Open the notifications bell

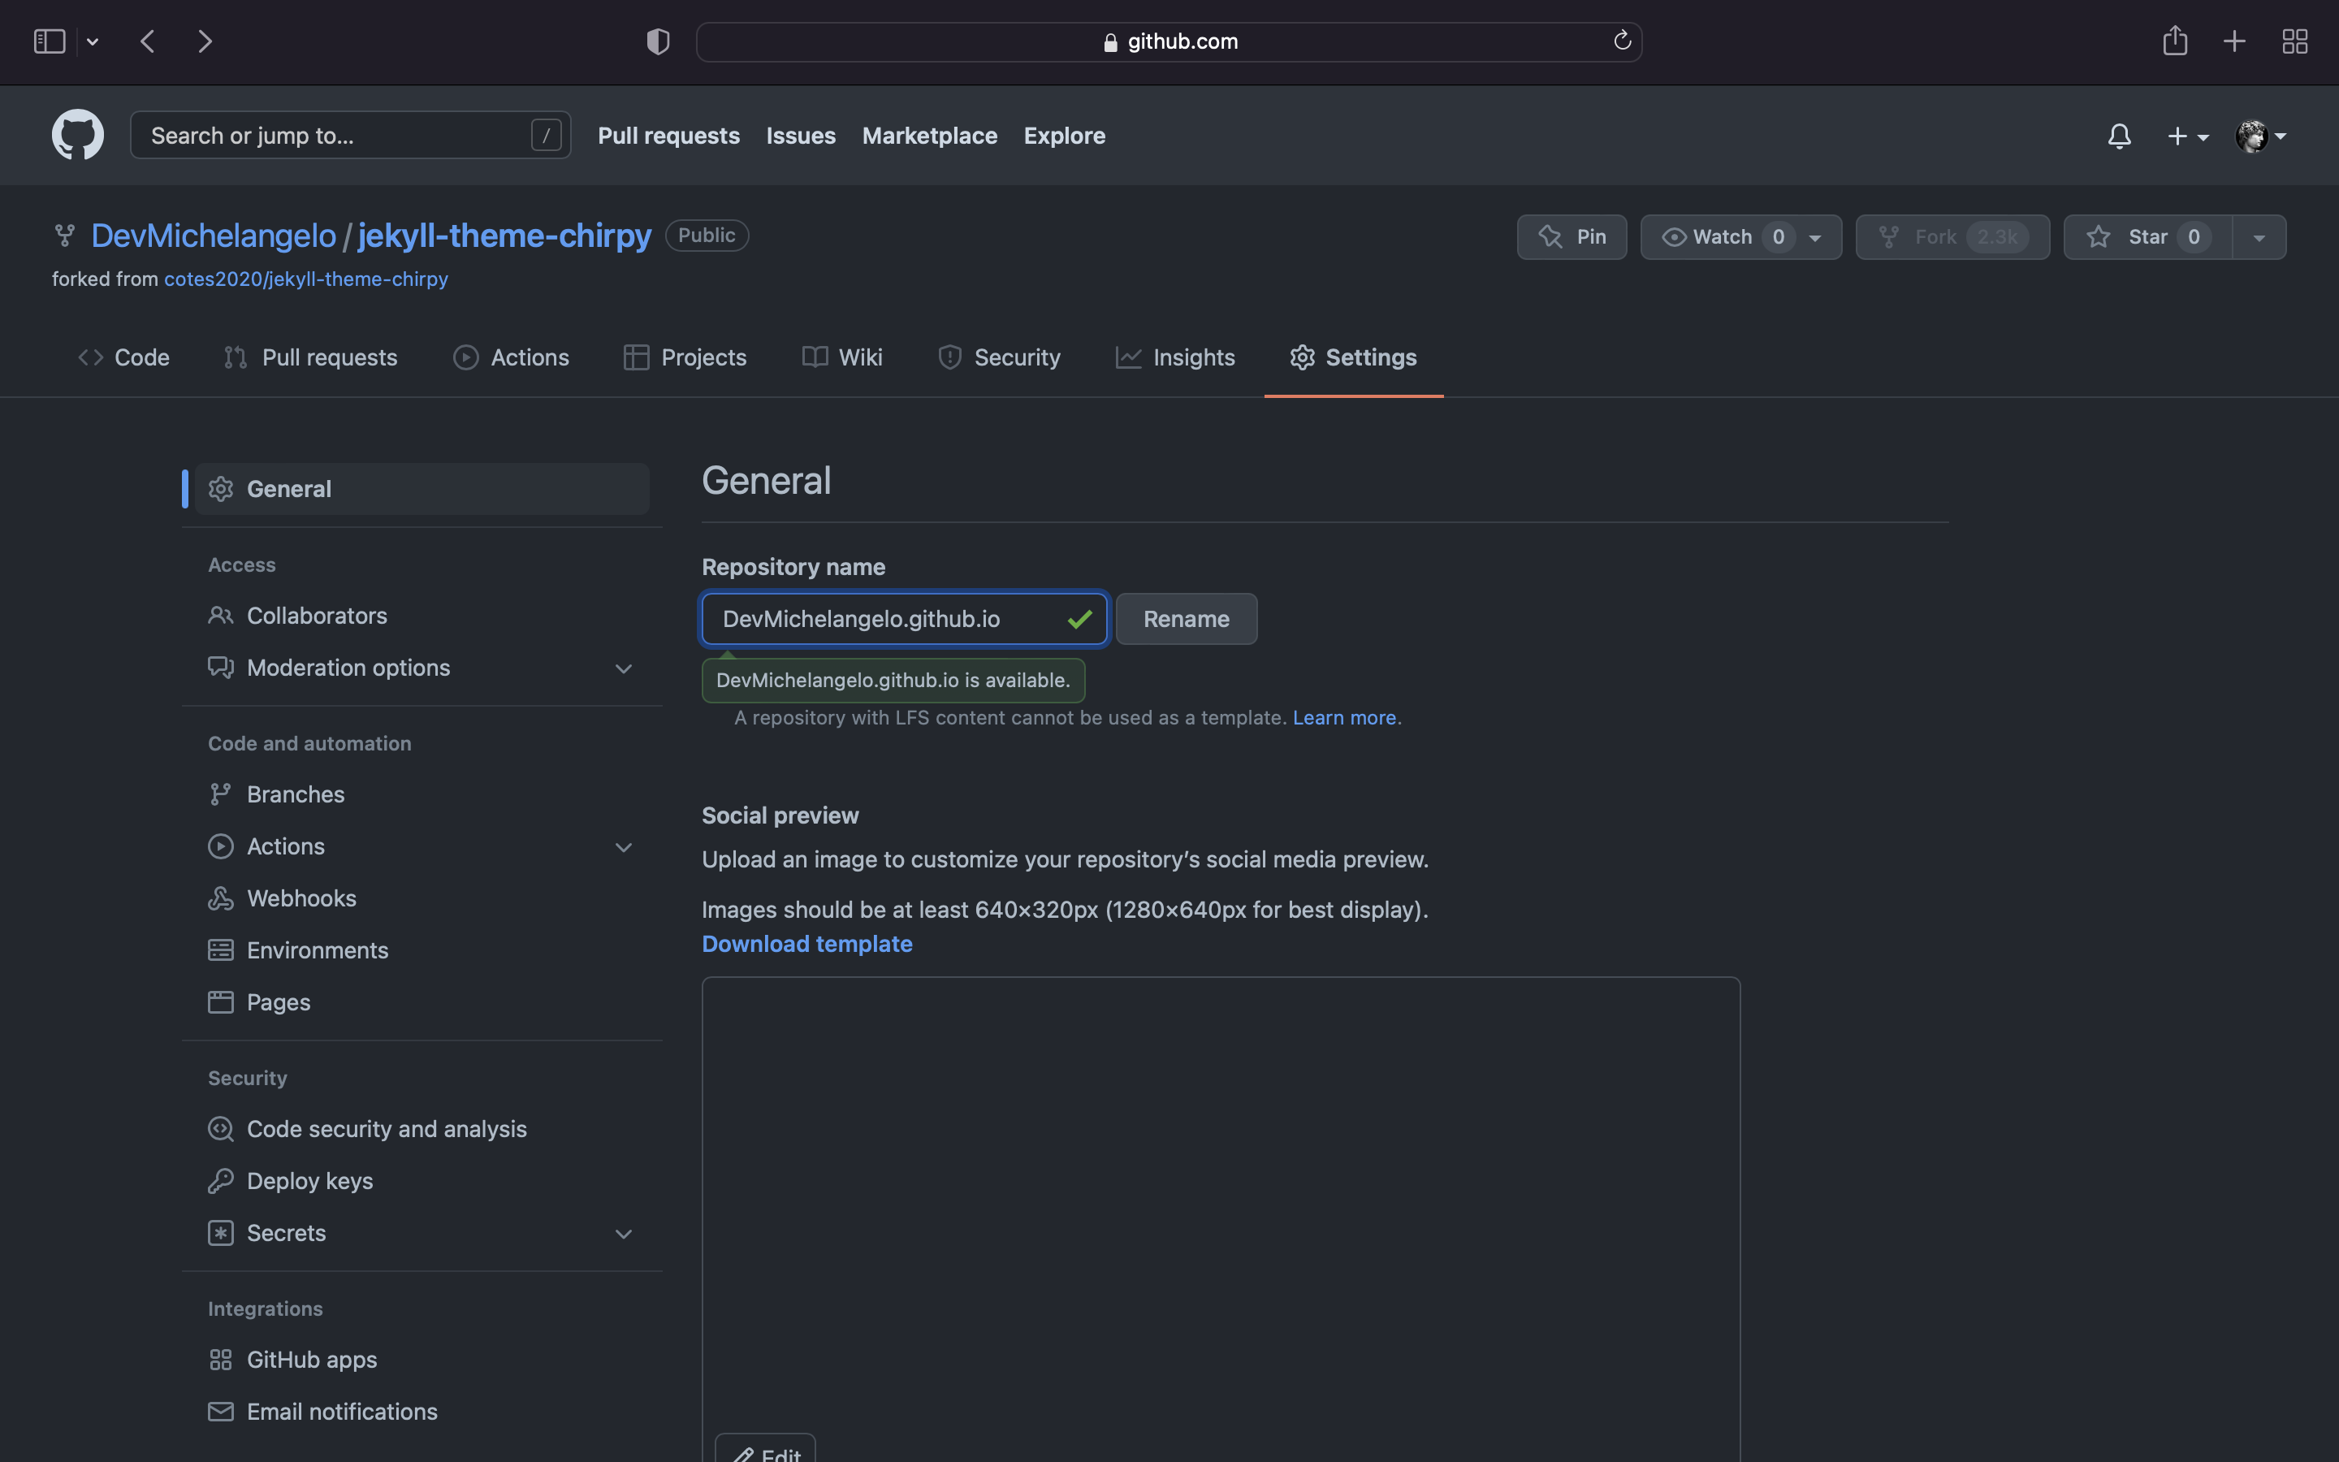pyautogui.click(x=2119, y=136)
